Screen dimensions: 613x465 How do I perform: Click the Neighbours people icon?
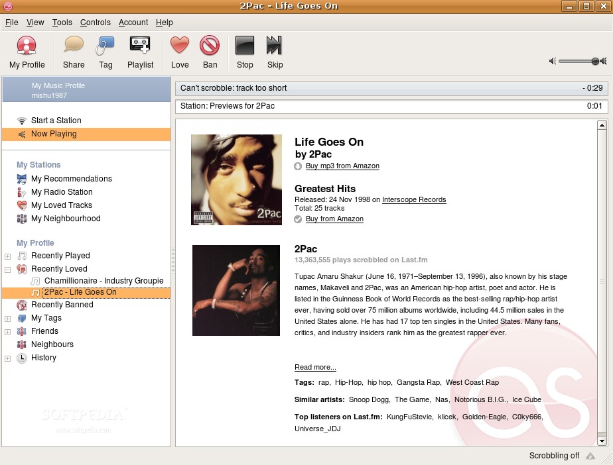tap(22, 344)
